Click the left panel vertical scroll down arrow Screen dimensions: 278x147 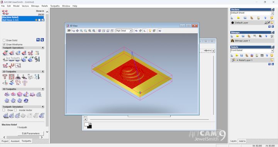tap(47, 132)
